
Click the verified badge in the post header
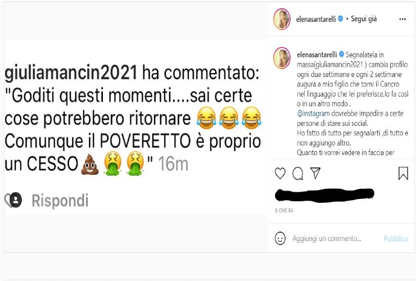[x=341, y=19]
